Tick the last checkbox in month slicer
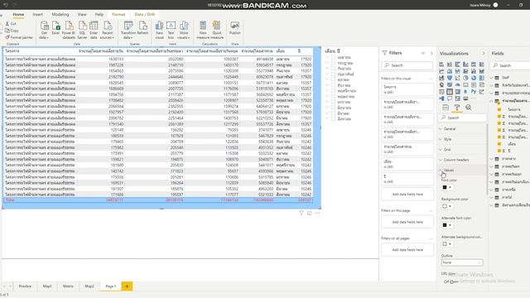Viewport: 530px width, 298px height. click(333, 119)
